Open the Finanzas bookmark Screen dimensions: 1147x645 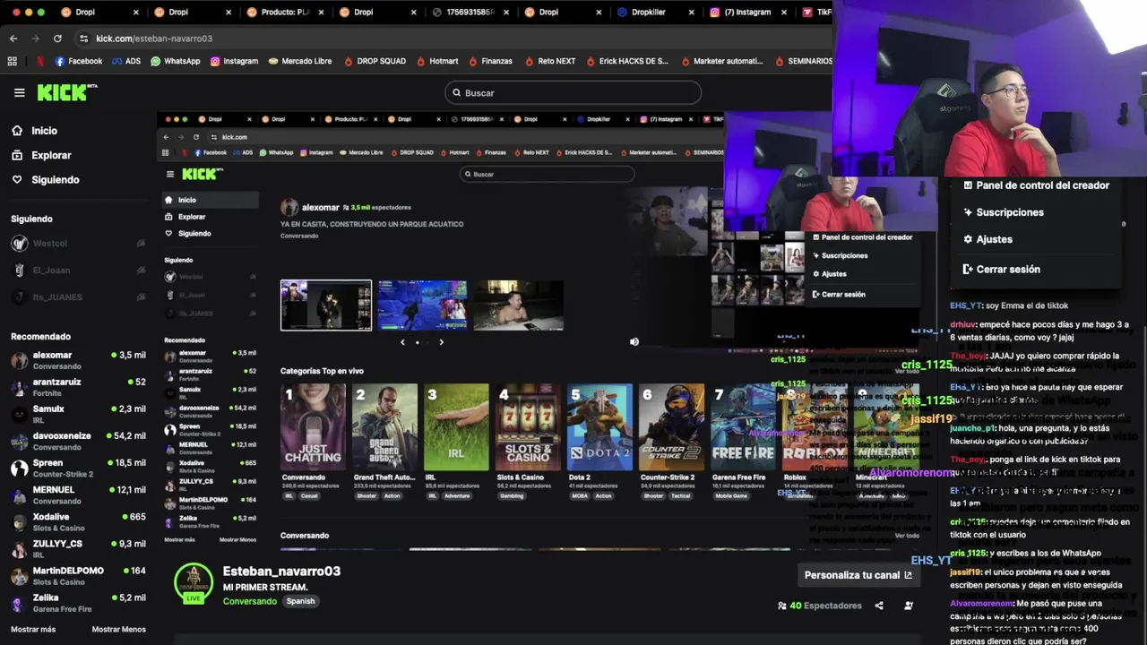click(x=490, y=61)
